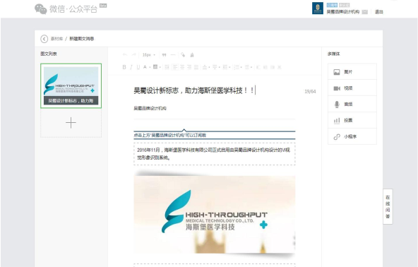Screen dimensions: 418x267
Task: Insert audio using the microphone icon
Action: (352, 104)
